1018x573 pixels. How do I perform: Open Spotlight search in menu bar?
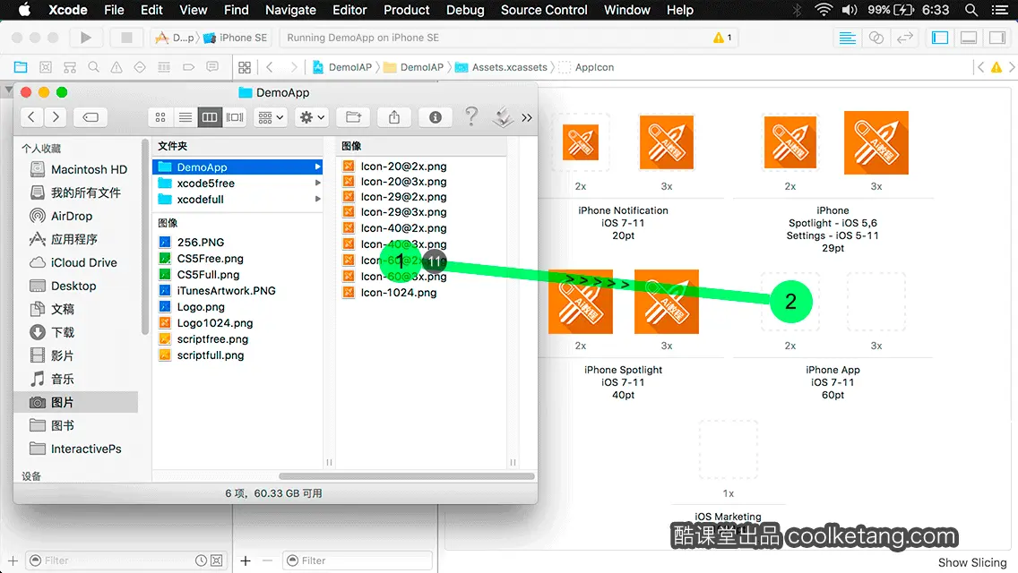point(971,10)
